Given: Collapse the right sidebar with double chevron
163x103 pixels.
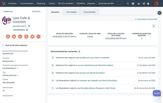Looking at the screenshot, I should (159, 13).
